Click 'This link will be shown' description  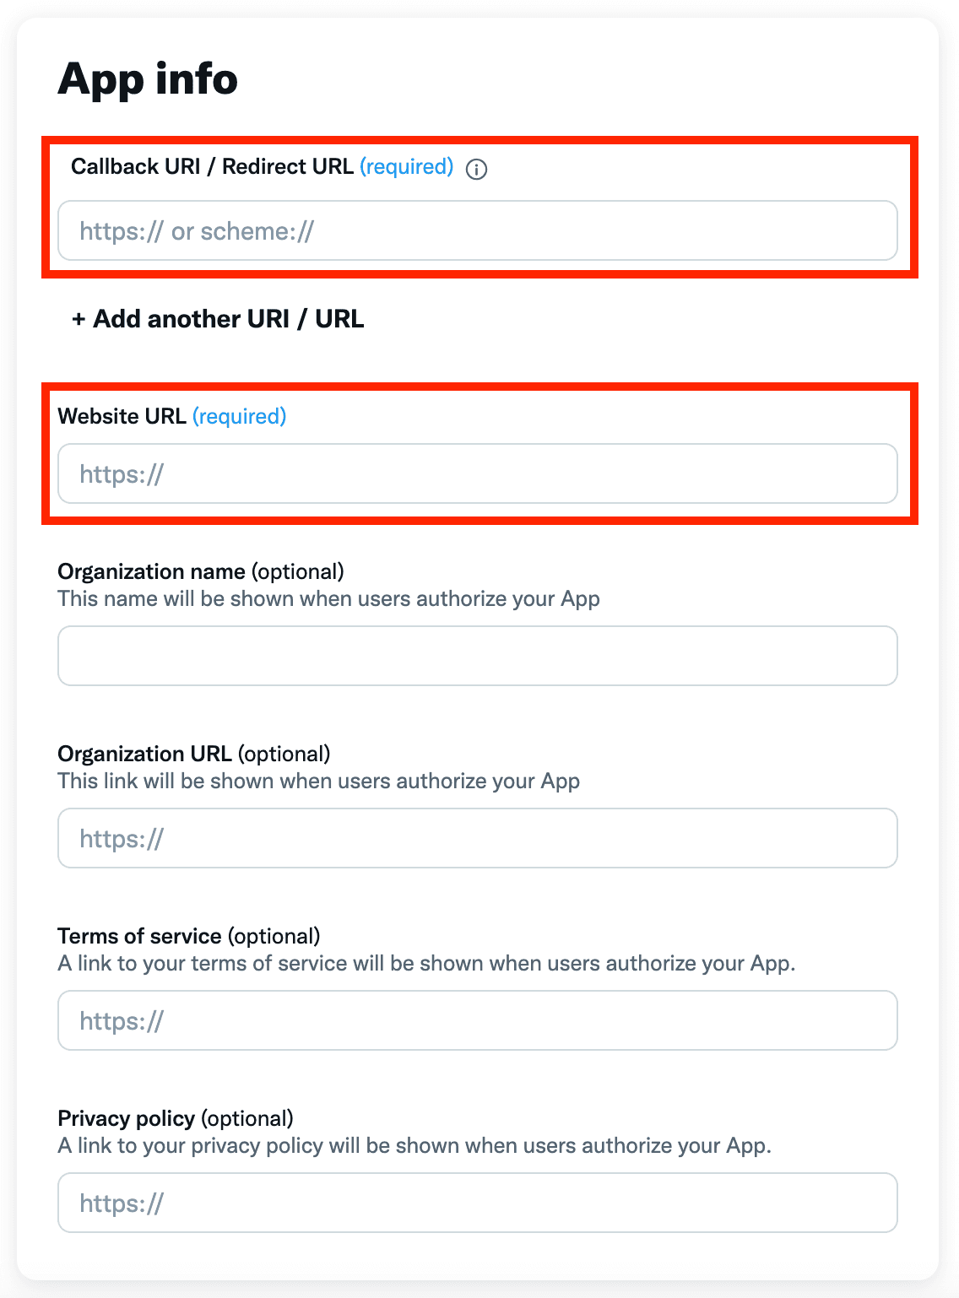[318, 781]
